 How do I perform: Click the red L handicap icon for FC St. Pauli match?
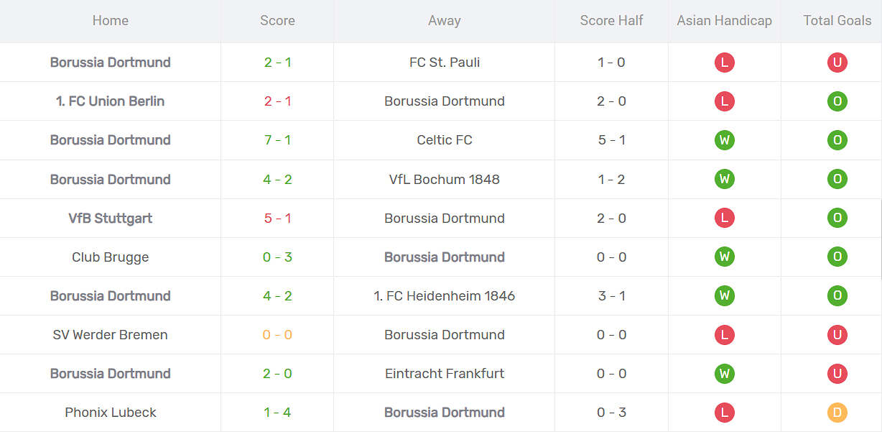click(724, 63)
